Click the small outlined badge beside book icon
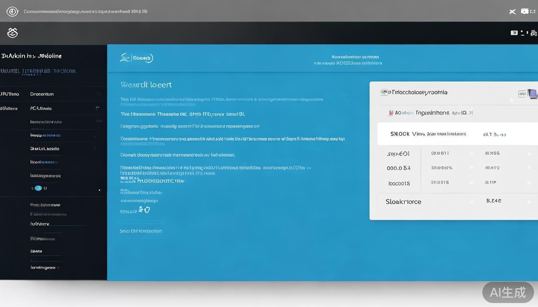538x307 pixels. coord(522,94)
